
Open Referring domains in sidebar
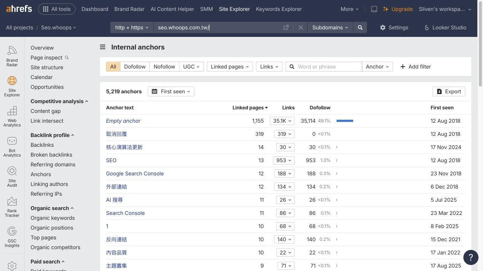click(x=53, y=164)
